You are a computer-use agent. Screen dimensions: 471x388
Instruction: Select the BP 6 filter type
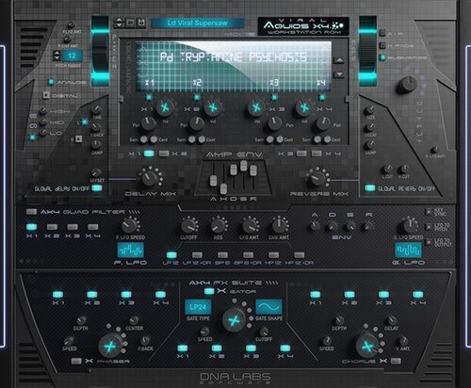222,255
